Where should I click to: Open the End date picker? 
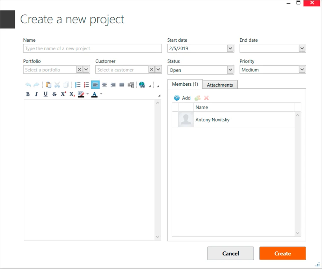[302, 48]
